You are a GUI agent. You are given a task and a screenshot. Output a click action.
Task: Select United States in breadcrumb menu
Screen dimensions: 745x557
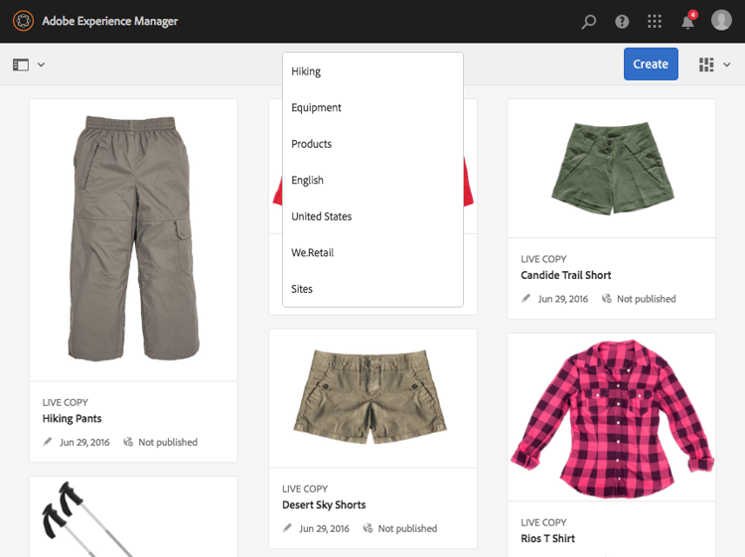click(372, 216)
